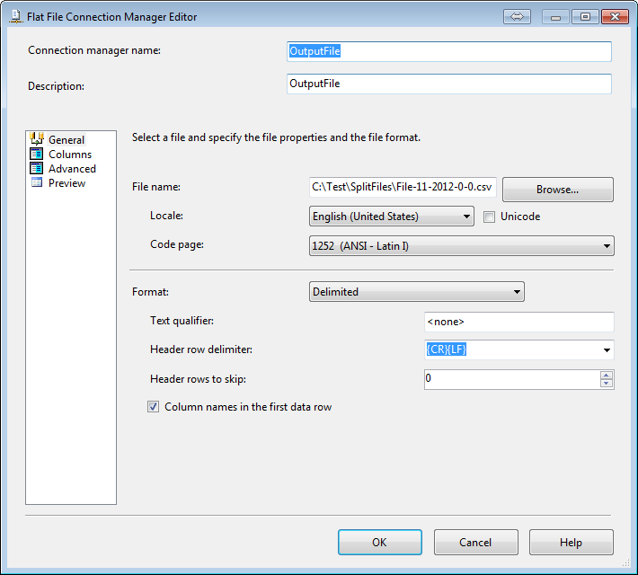Switch to the Columns page
This screenshot has height=575, width=638.
(70, 155)
